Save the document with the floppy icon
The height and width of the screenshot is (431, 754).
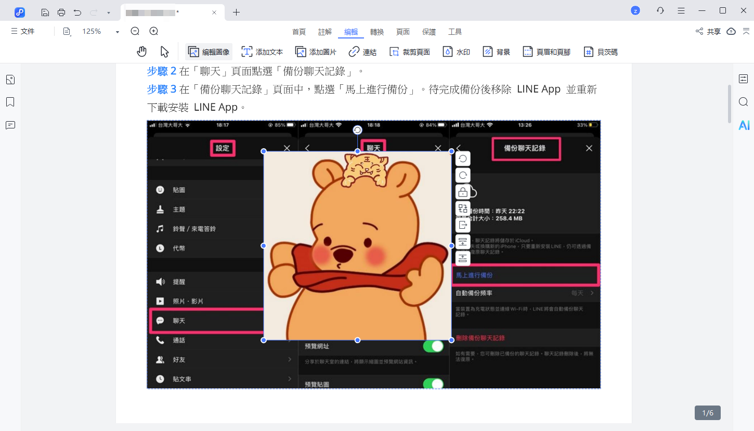[x=45, y=12]
